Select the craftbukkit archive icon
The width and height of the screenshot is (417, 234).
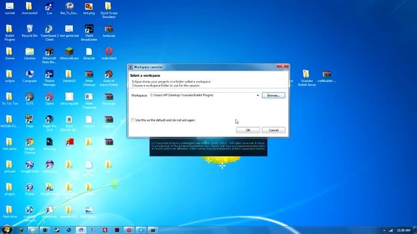click(x=326, y=76)
